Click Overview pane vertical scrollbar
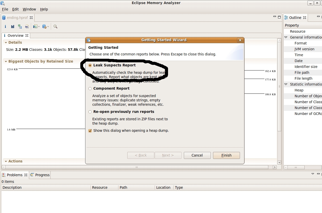The image size is (322, 213). click(279, 86)
